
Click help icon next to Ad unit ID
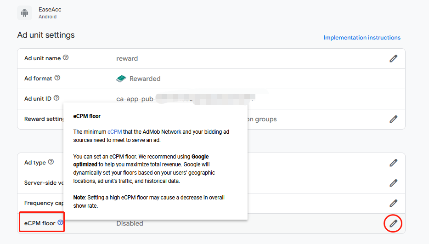coord(56,98)
